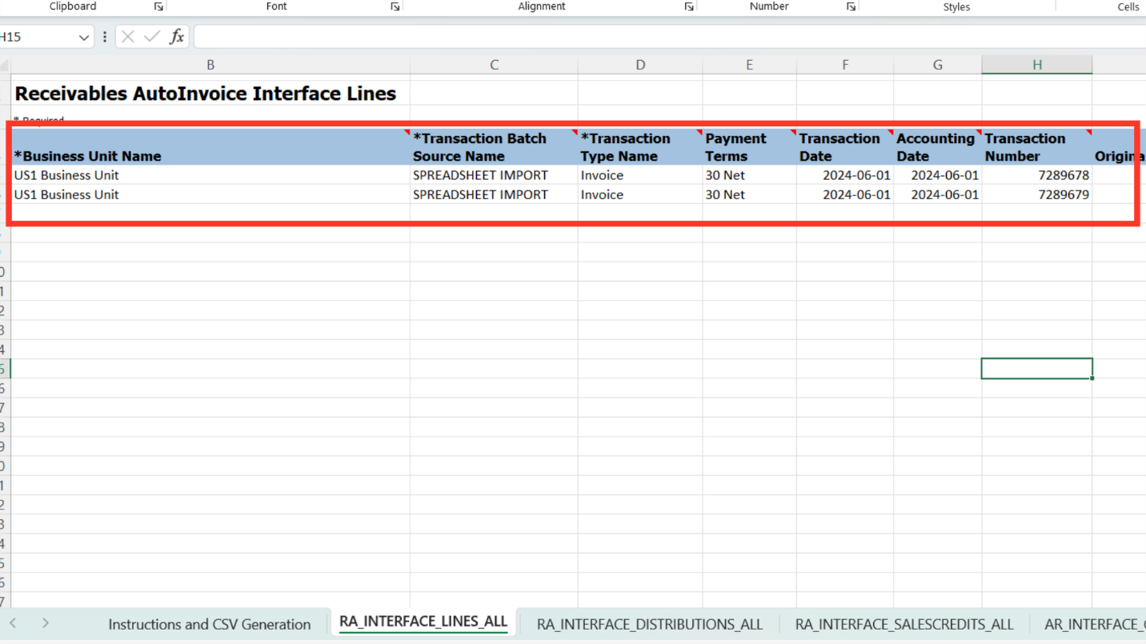Switch to RA_INTERFACE_LINES_ALL sheet tab
1146x644 pixels.
pyautogui.click(x=423, y=622)
